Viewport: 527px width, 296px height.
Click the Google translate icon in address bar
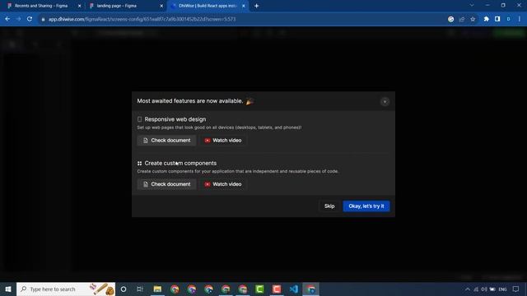450,19
